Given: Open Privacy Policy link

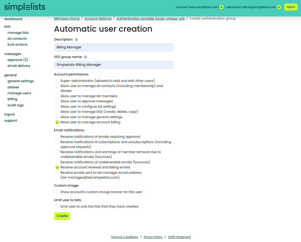Looking at the screenshot, I should pyautogui.click(x=153, y=237).
